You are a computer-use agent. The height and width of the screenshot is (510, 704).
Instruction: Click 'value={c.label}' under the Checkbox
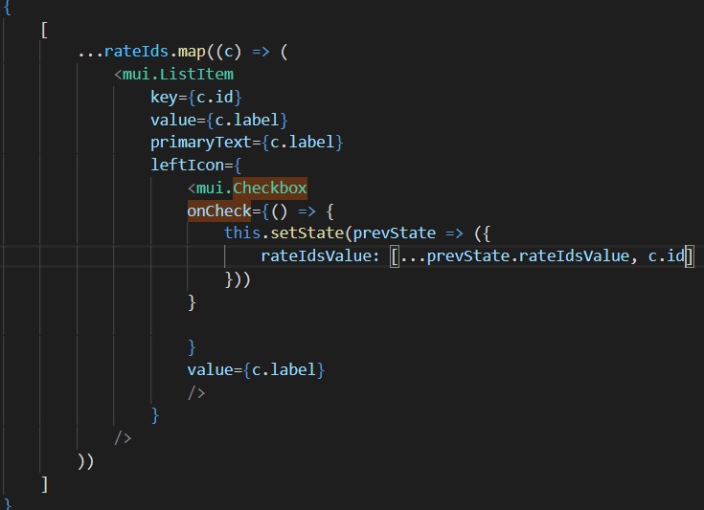[256, 370]
